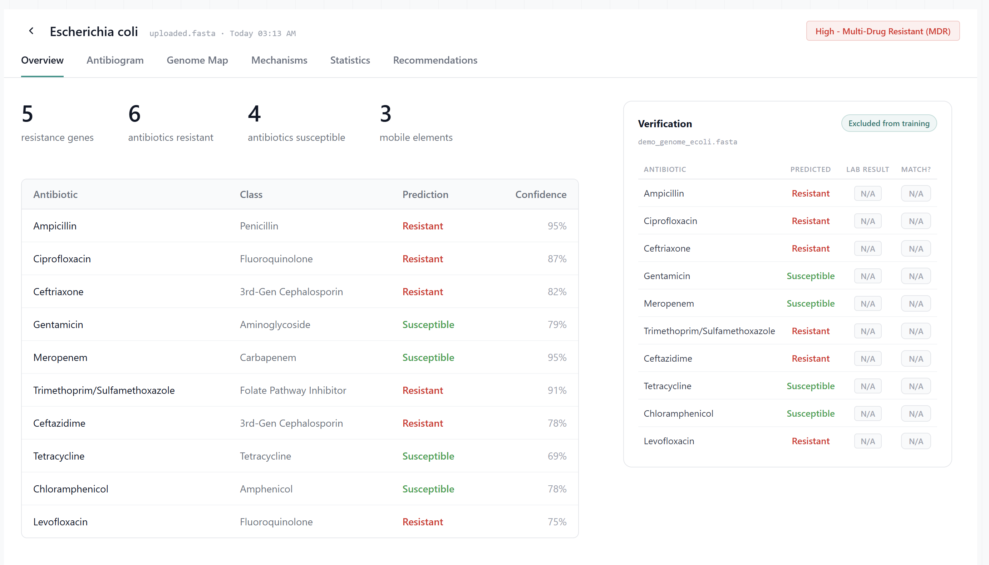The image size is (989, 565).
Task: Switch to the Antibiogram tab
Action: pyautogui.click(x=115, y=60)
